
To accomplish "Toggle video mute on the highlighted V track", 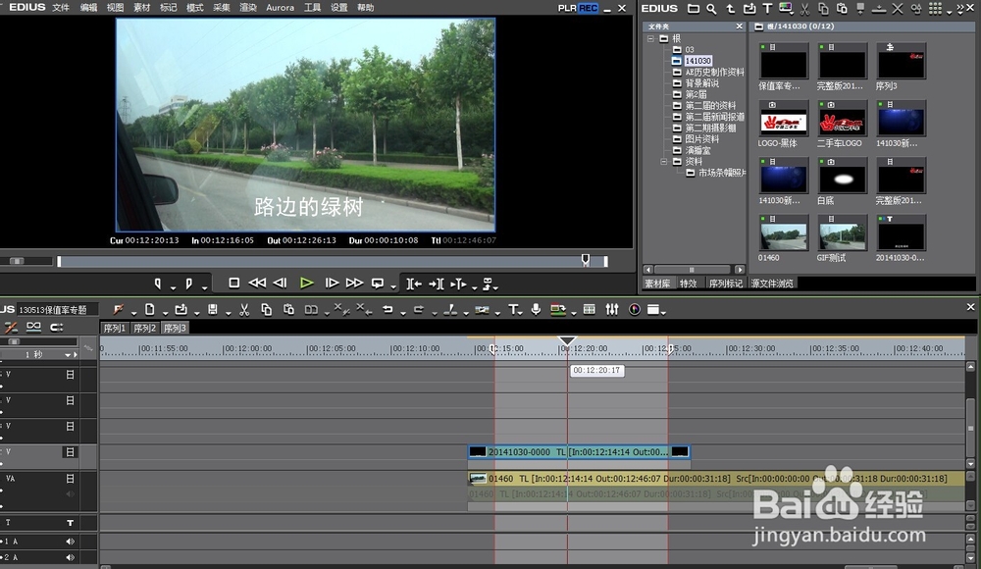I will 70,452.
